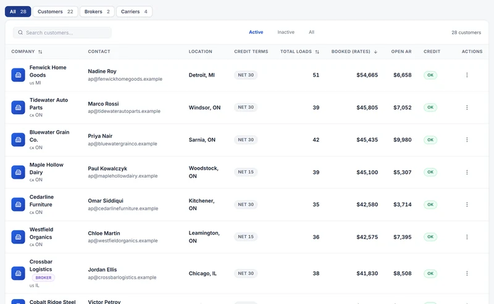Image resolution: width=494 pixels, height=304 pixels.
Task: Click NET 30 badge in Fenwick row
Action: pos(246,75)
